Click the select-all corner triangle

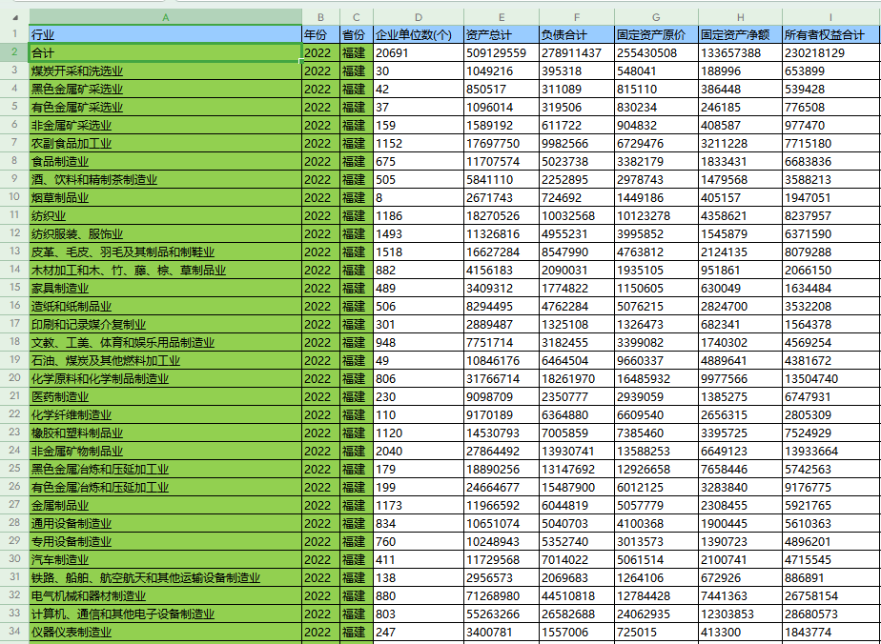point(14,17)
